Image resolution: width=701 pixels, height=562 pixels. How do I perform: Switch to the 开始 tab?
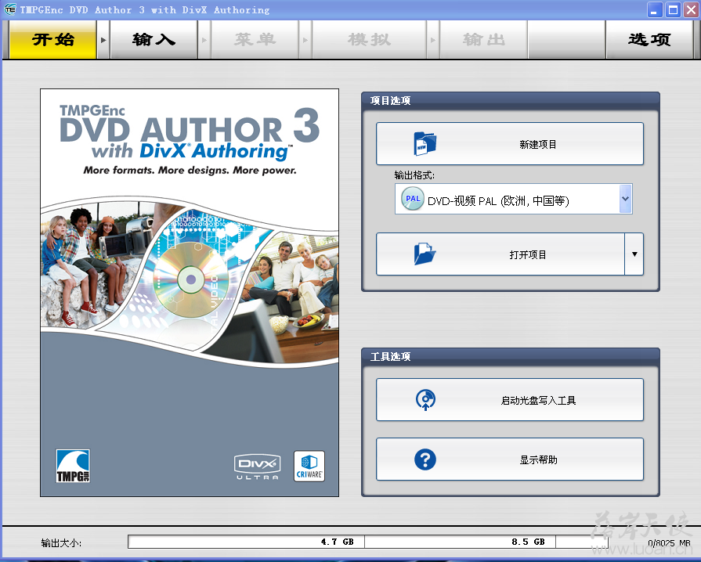(52, 40)
